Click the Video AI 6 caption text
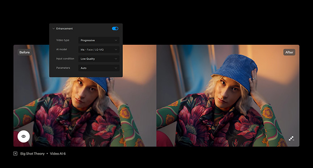The width and height of the screenshot is (313, 168). (x=58, y=153)
